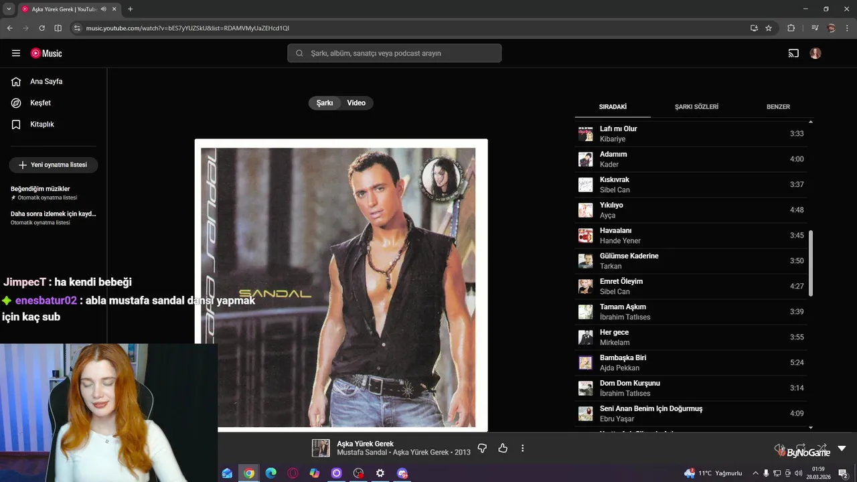Screen dimensions: 857x482
Task: Play Kıskıvrak by Sibel Can
Action: (691, 185)
